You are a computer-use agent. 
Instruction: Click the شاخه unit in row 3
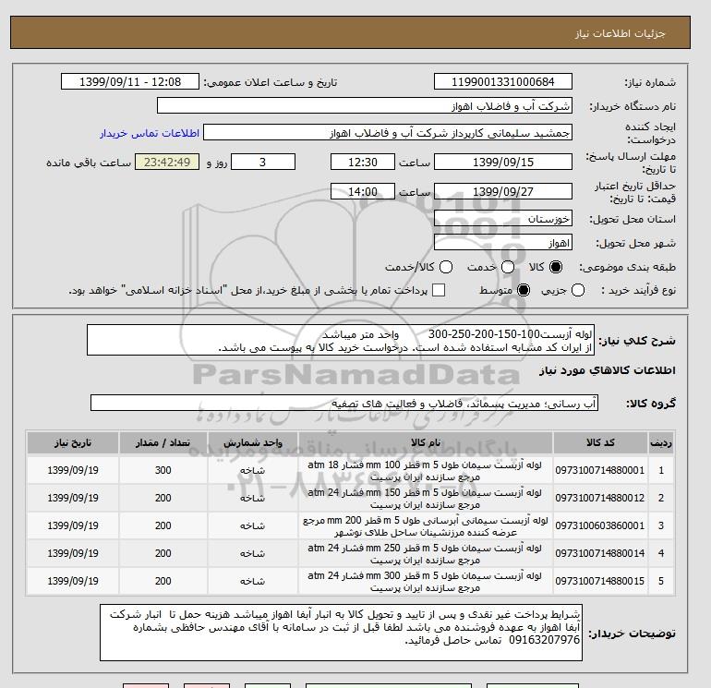coord(253,526)
